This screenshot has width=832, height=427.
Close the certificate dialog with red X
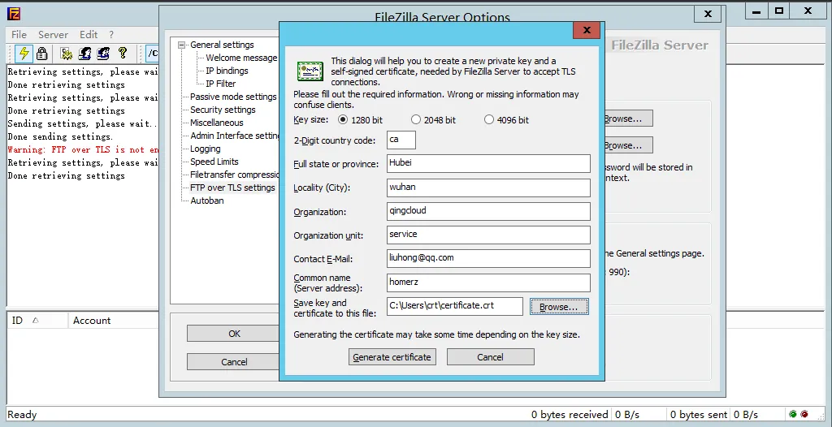point(587,30)
